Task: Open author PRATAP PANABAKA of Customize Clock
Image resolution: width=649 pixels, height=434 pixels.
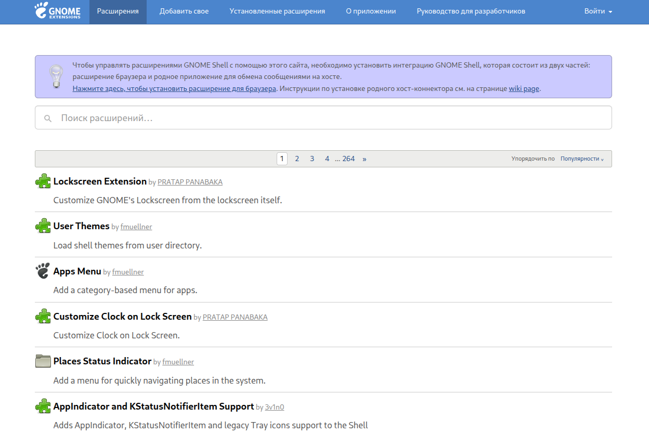Action: pos(235,317)
